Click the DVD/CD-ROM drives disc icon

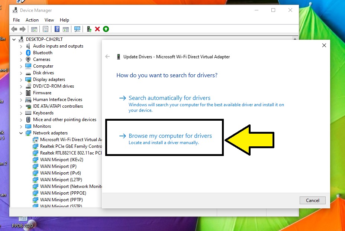[28, 86]
